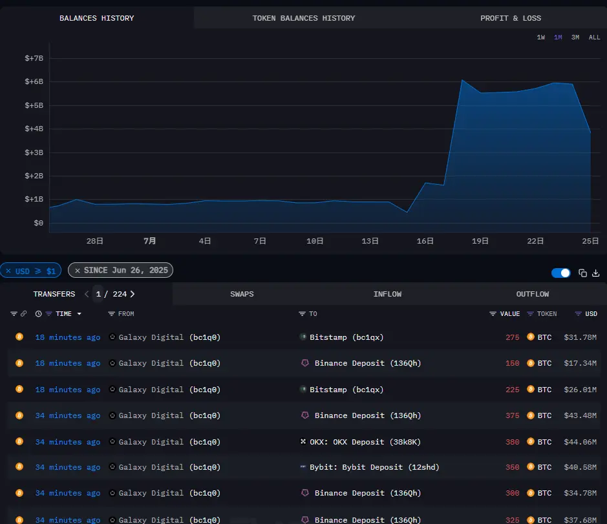This screenshot has width=607, height=524.
Task: Switch to Balances History tab
Action: click(96, 18)
